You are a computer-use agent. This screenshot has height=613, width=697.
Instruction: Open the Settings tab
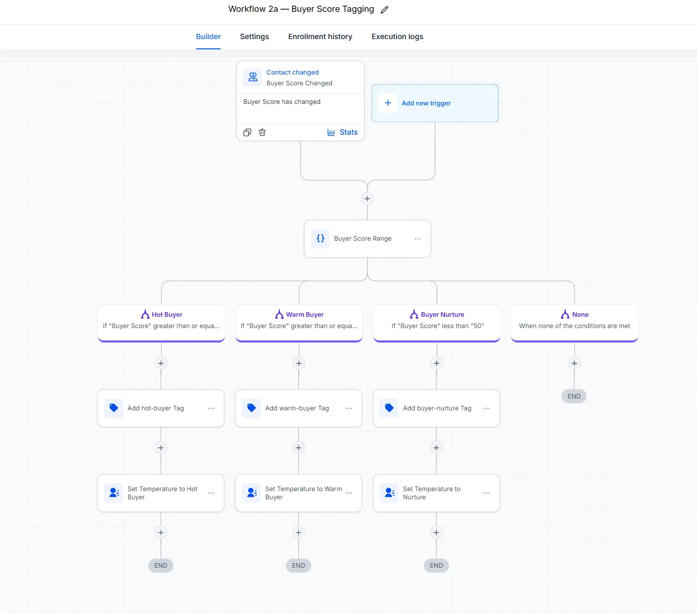255,37
